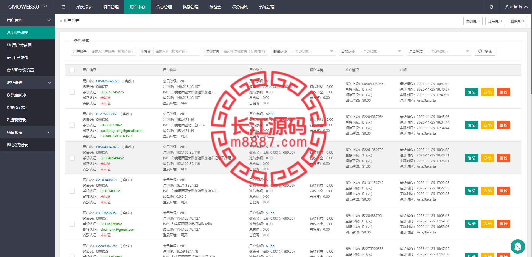Open VIP等级设置 in the sidebar
The image size is (532, 257).
click(x=28, y=70)
